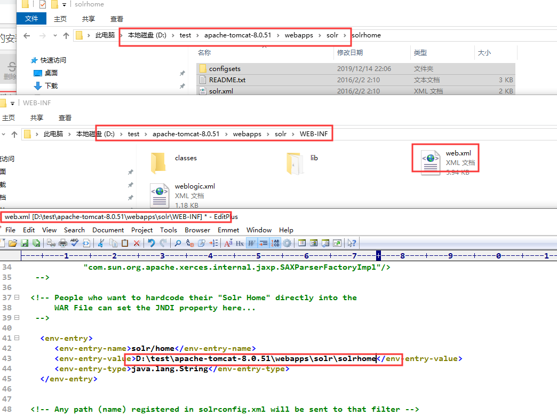Collapse the fold marker at line 39
Viewport: 557px width, 415px height.
tap(17, 318)
